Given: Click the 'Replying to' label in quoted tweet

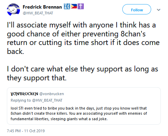Looking at the screenshot, I should (x=21, y=100).
